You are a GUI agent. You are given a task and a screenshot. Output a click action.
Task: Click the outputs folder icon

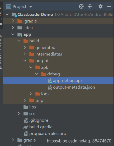point(32,61)
